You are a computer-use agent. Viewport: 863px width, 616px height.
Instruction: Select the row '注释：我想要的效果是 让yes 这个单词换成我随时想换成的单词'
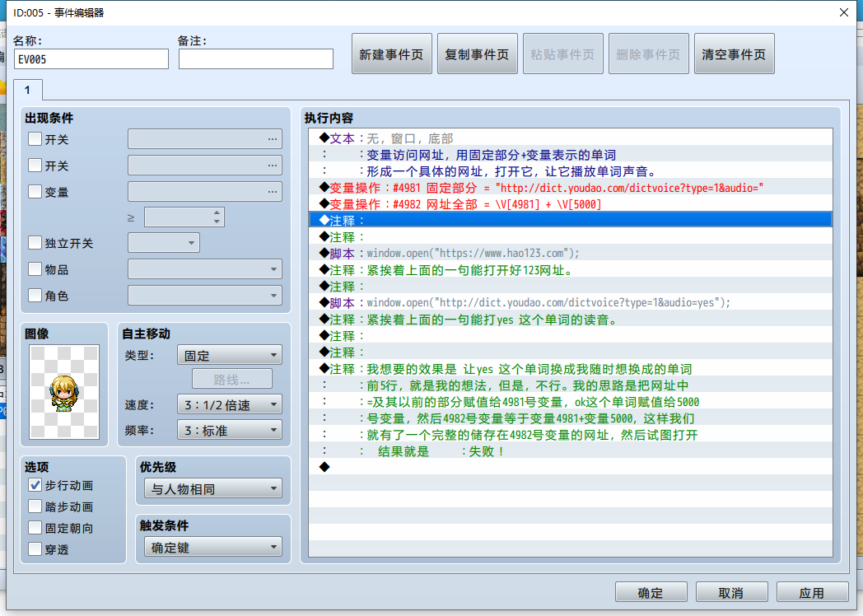point(571,369)
